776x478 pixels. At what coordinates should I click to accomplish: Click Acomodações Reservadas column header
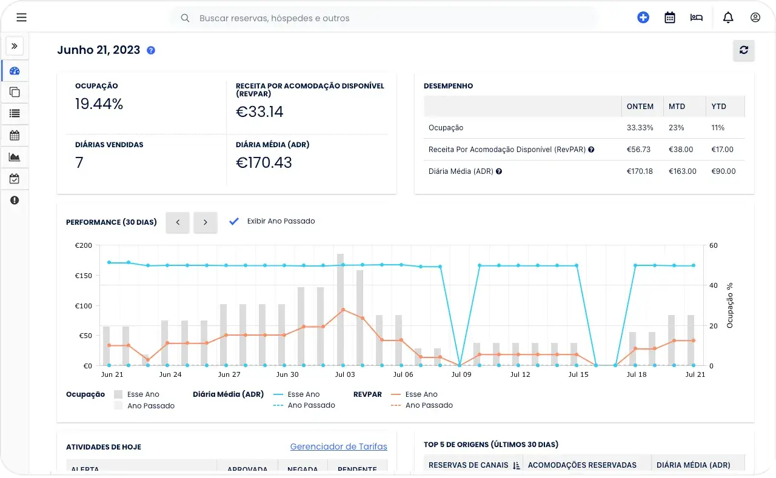582,465
